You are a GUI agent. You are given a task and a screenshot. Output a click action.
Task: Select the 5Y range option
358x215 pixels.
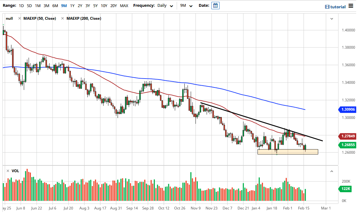click(x=95, y=5)
